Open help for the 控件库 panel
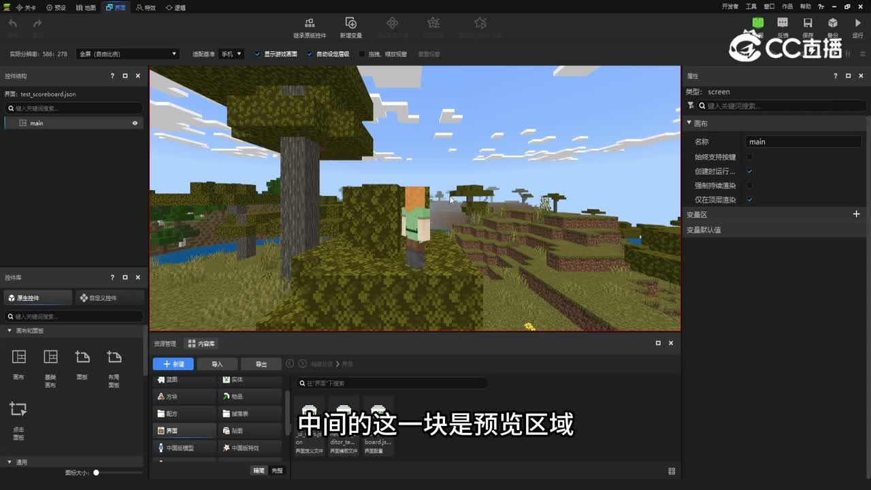Image resolution: width=871 pixels, height=490 pixels. pyautogui.click(x=112, y=278)
